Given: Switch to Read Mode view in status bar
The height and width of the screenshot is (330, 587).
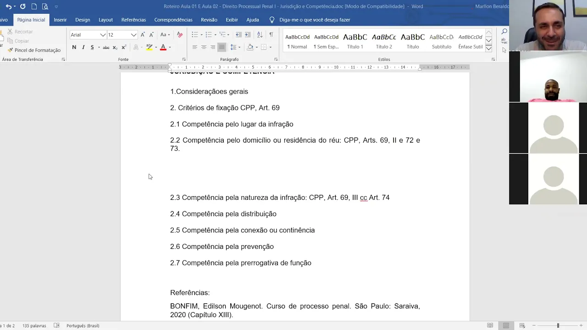Looking at the screenshot, I should [x=490, y=325].
